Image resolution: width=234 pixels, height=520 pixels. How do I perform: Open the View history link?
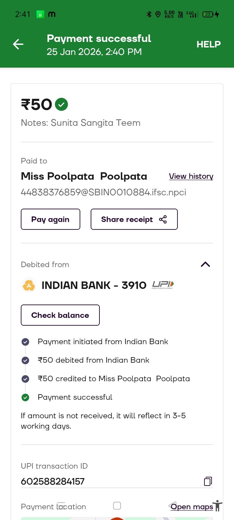tap(191, 176)
